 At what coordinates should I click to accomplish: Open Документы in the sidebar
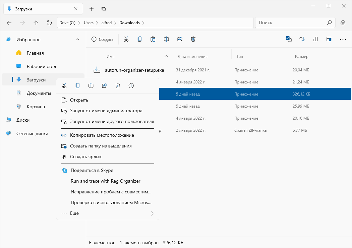pyautogui.click(x=29, y=94)
